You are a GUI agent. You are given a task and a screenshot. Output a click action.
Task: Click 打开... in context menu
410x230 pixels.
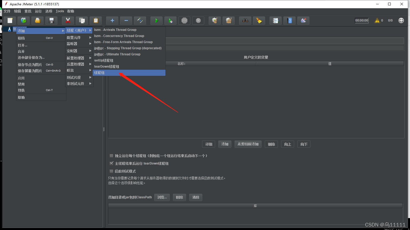[x=41, y=45]
